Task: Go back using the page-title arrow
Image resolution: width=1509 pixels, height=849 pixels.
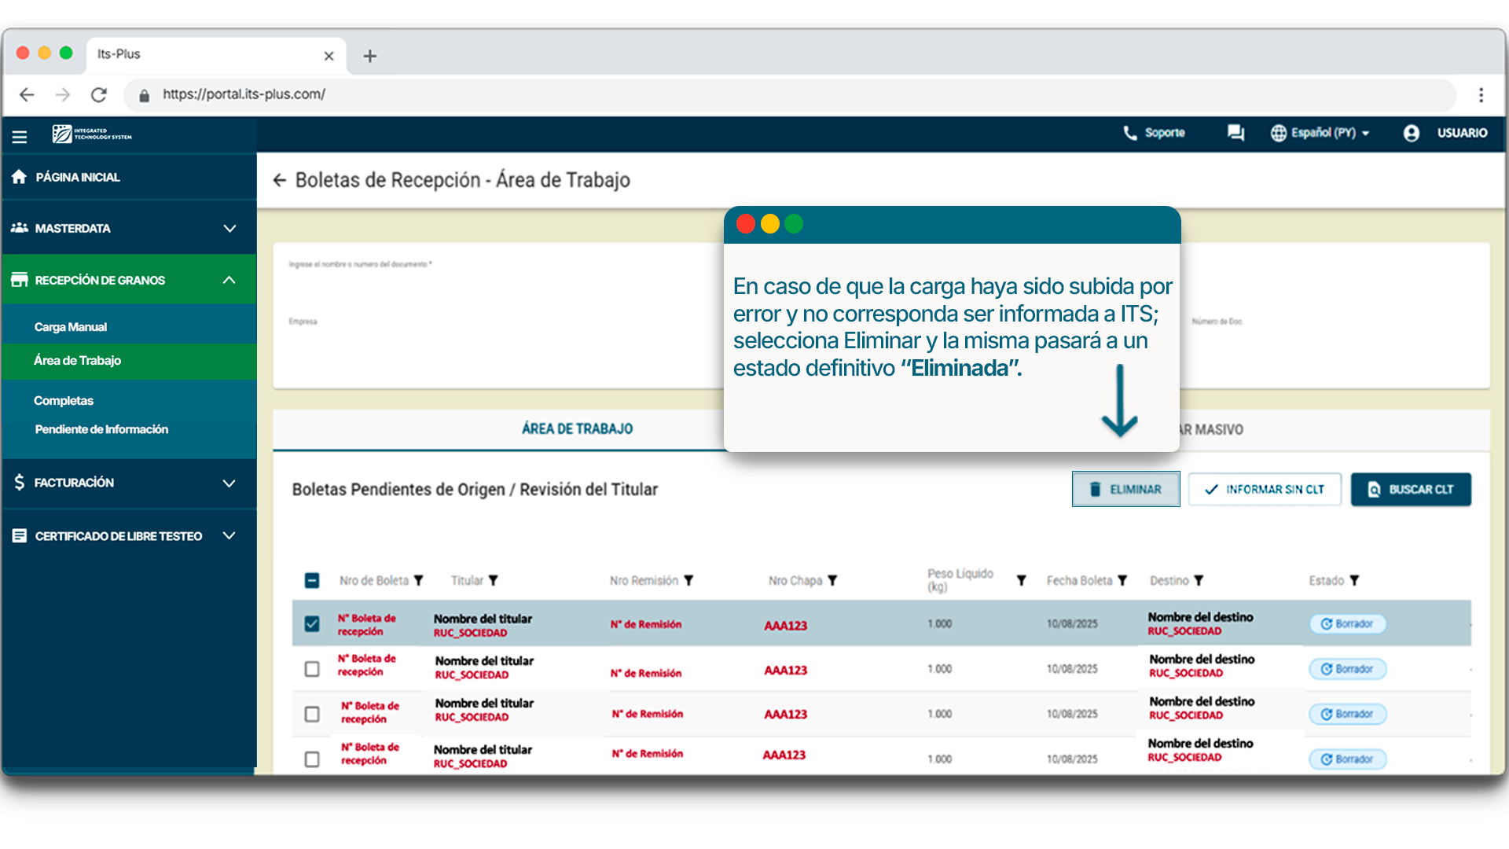Action: click(279, 180)
